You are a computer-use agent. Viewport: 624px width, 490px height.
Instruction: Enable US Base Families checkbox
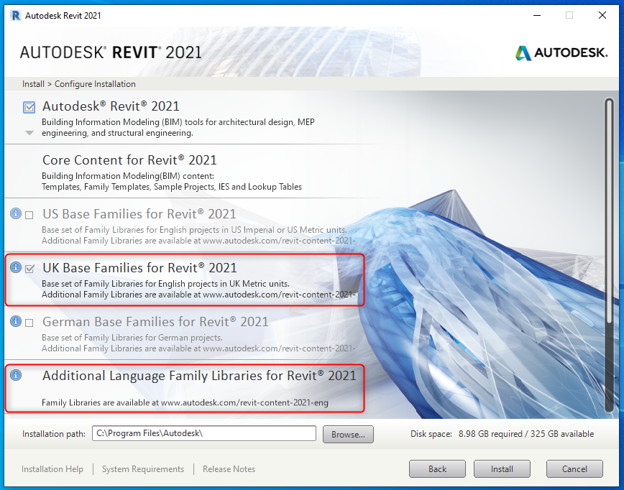tap(29, 215)
